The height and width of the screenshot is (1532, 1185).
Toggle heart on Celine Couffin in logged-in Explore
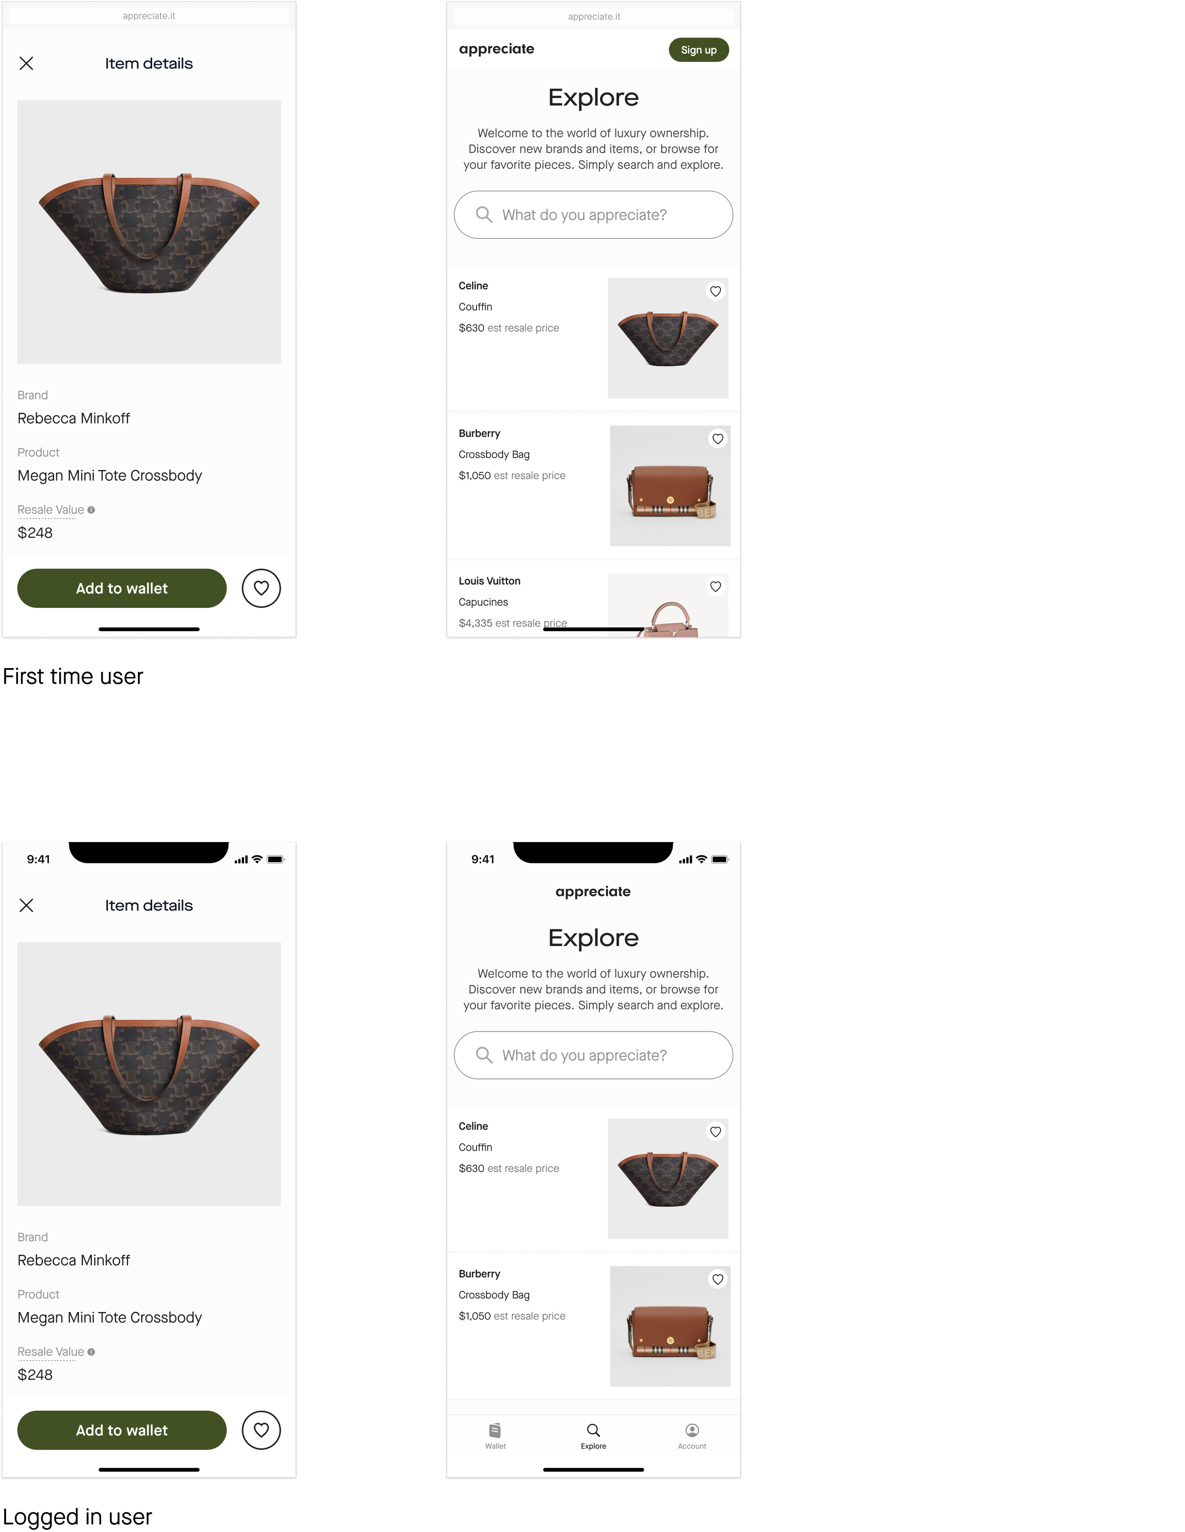(715, 1132)
